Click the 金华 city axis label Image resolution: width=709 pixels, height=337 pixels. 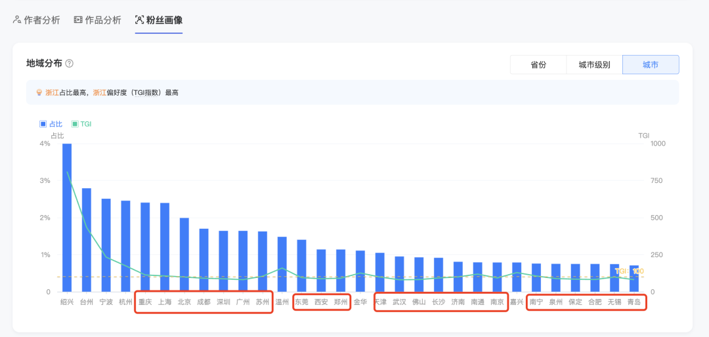point(360,302)
